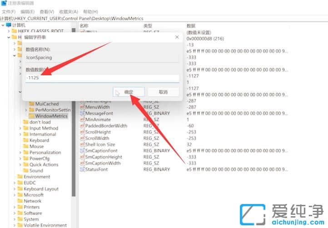Select the PaddedBorderWidth value icon
Viewport: 328px width, 228px height.
click(x=82, y=126)
